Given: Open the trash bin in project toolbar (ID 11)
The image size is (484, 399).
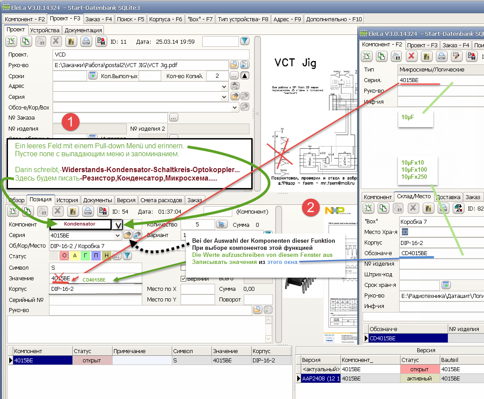Looking at the screenshot, I should click(71, 41).
